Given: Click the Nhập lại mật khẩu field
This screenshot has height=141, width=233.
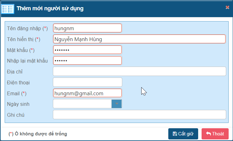Looking at the screenshot, I should pyautogui.click(x=87, y=60).
